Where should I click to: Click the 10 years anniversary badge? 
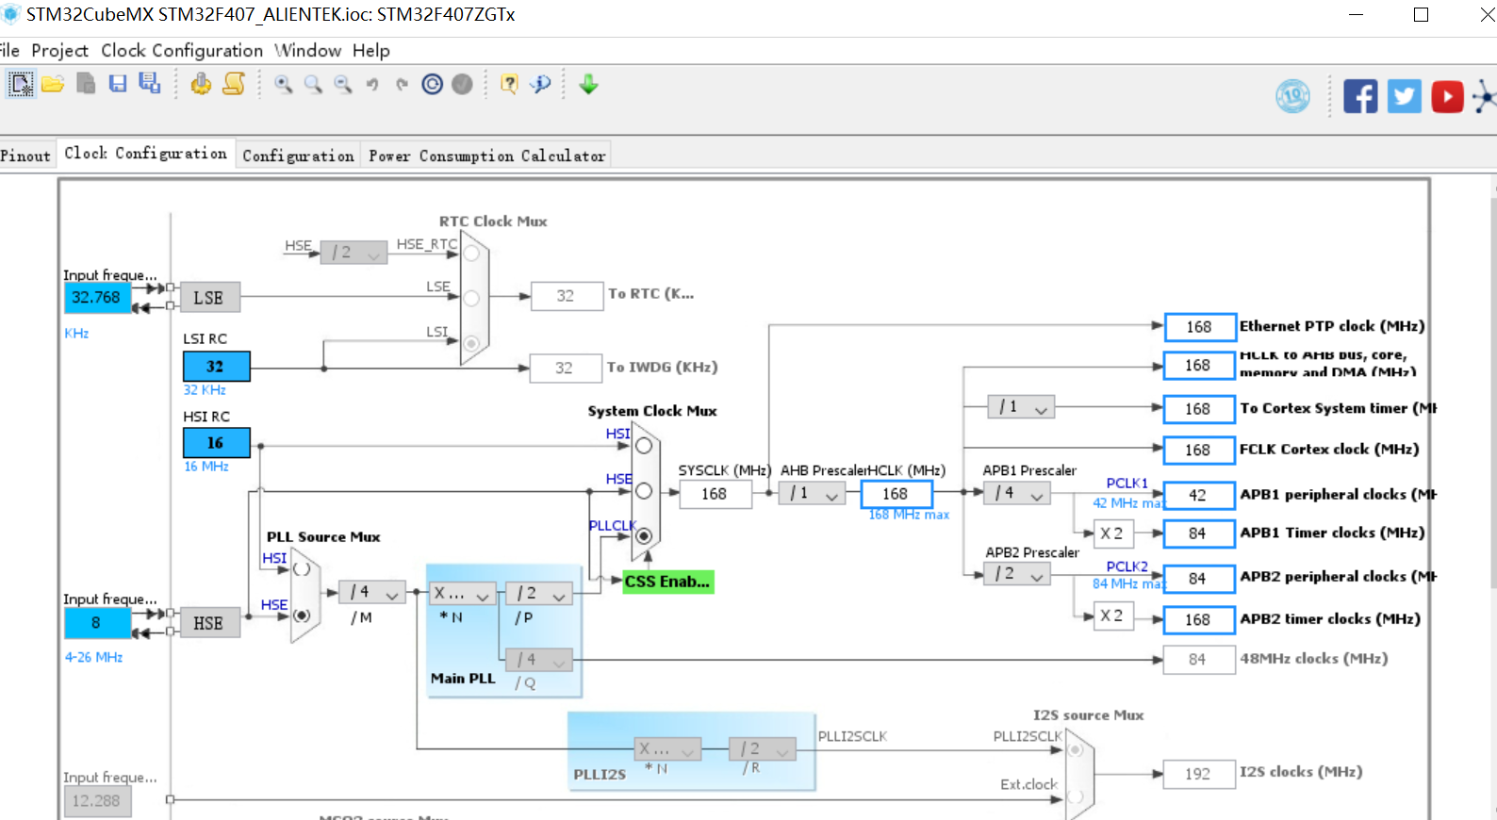[1292, 96]
